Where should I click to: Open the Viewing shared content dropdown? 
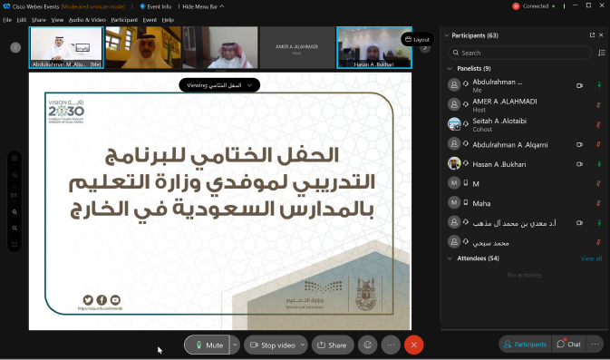(219, 85)
